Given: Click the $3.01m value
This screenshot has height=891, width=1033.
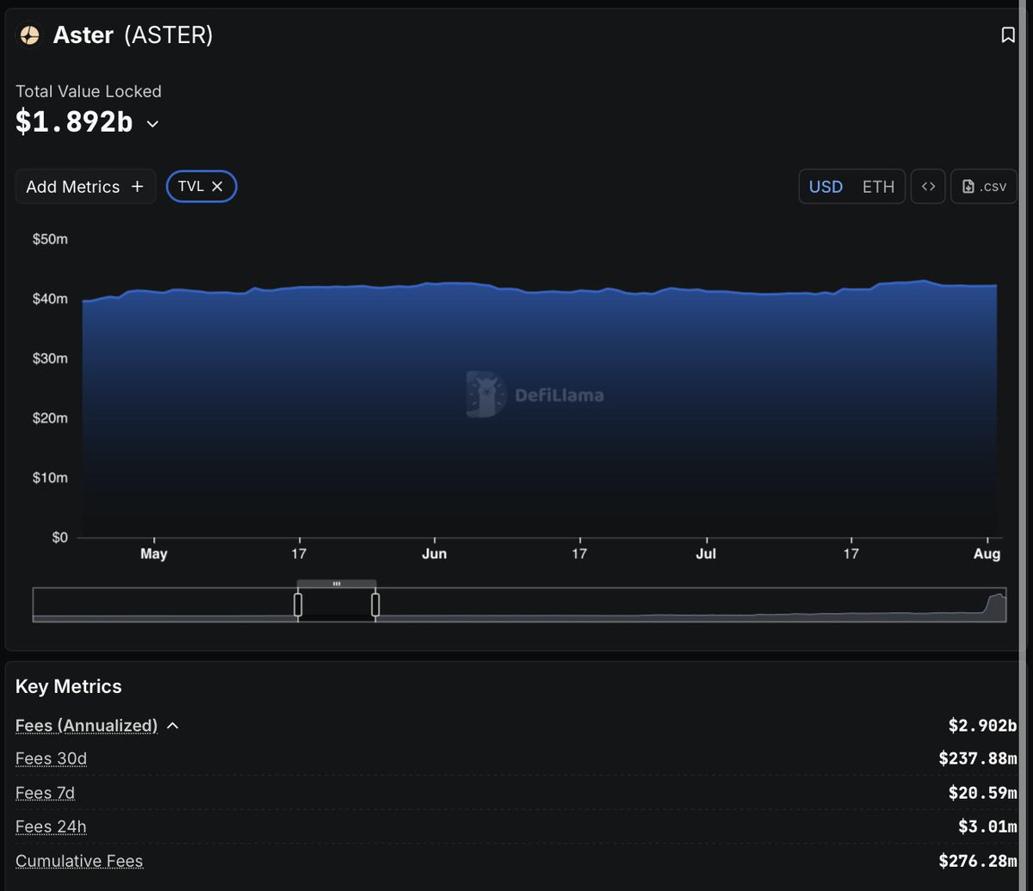Looking at the screenshot, I should coord(987,827).
